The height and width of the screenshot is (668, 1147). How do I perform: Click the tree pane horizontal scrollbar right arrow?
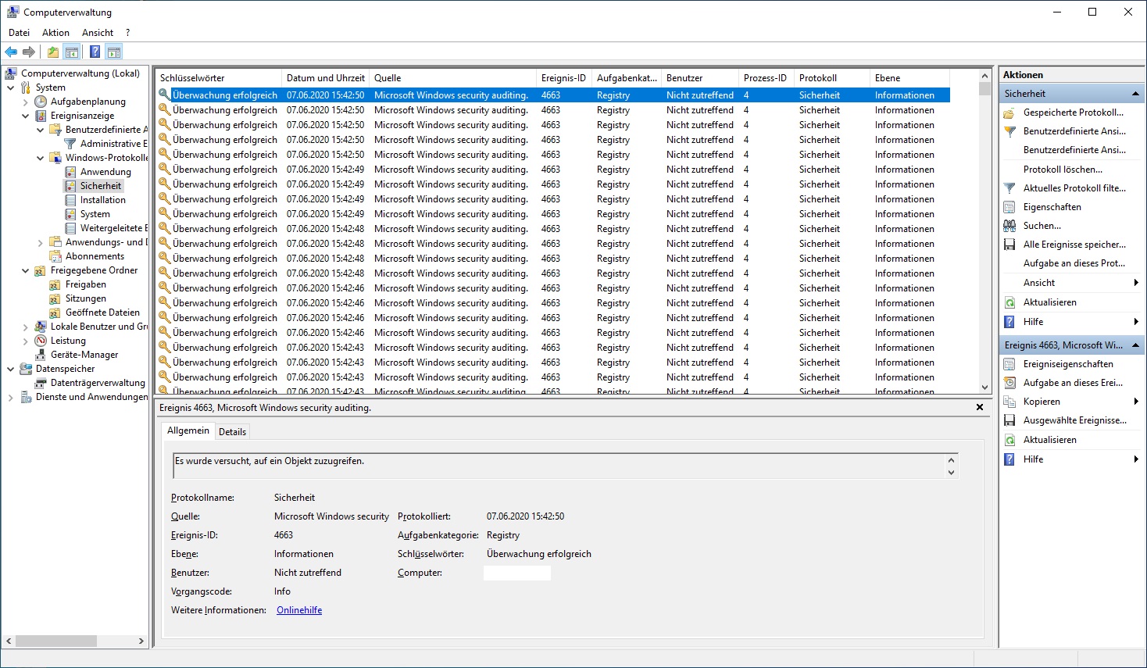tap(141, 641)
